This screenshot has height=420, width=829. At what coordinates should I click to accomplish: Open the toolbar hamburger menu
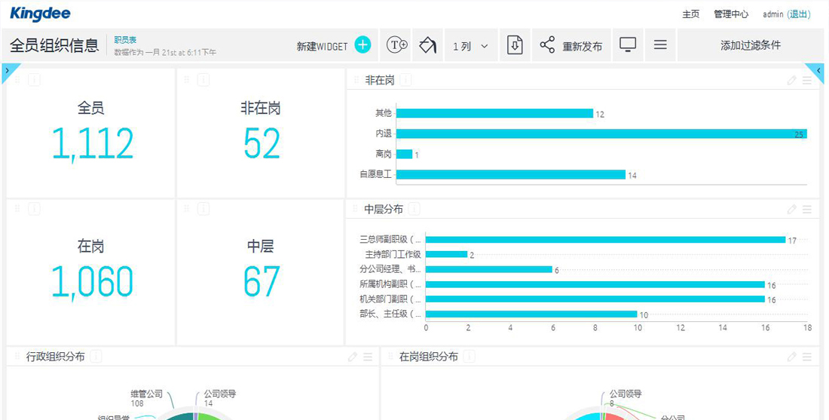[x=660, y=45]
